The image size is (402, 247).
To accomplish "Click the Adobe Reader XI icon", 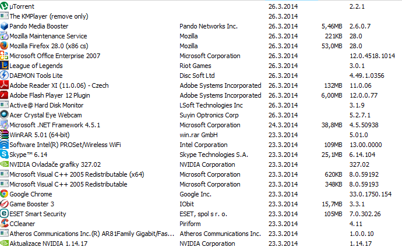I will [x=5, y=85].
